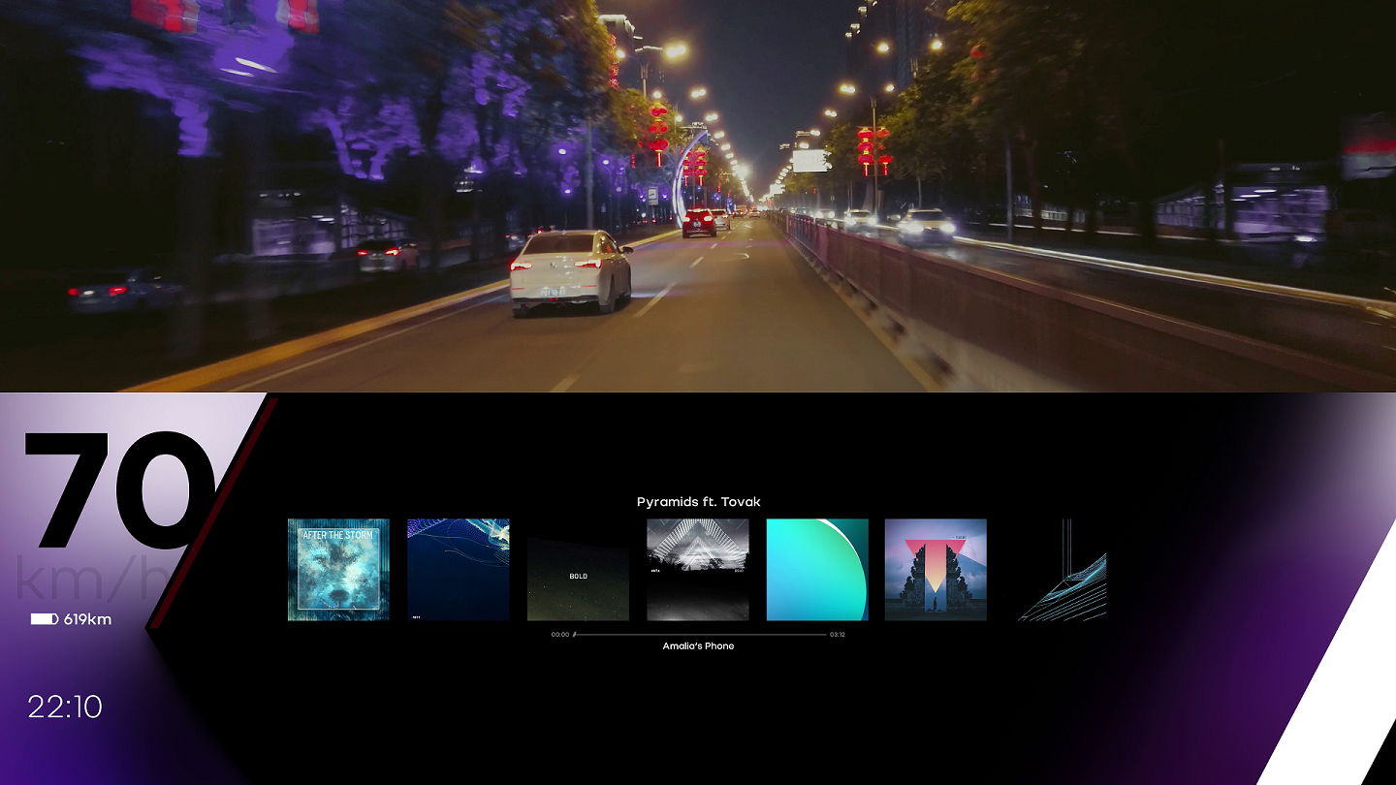Select the BOLD album artwork
The width and height of the screenshot is (1396, 785).
578,576
